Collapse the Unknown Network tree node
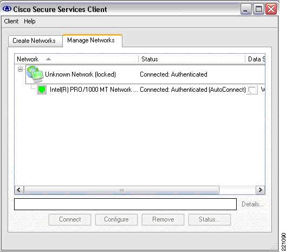This screenshot has height=252, width=286. (x=20, y=69)
